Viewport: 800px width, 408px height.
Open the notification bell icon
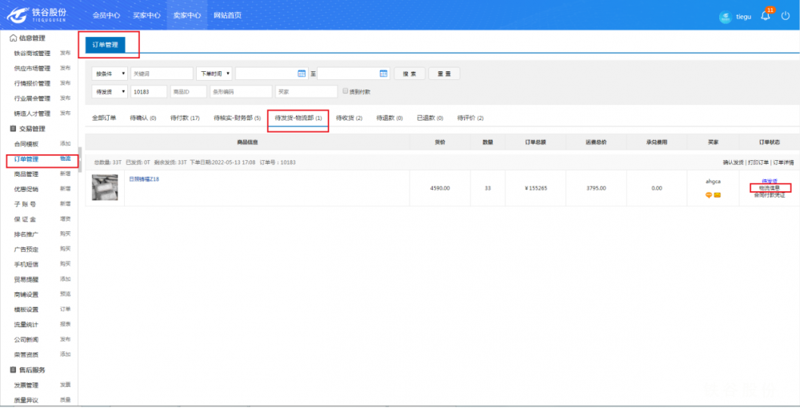pyautogui.click(x=766, y=16)
